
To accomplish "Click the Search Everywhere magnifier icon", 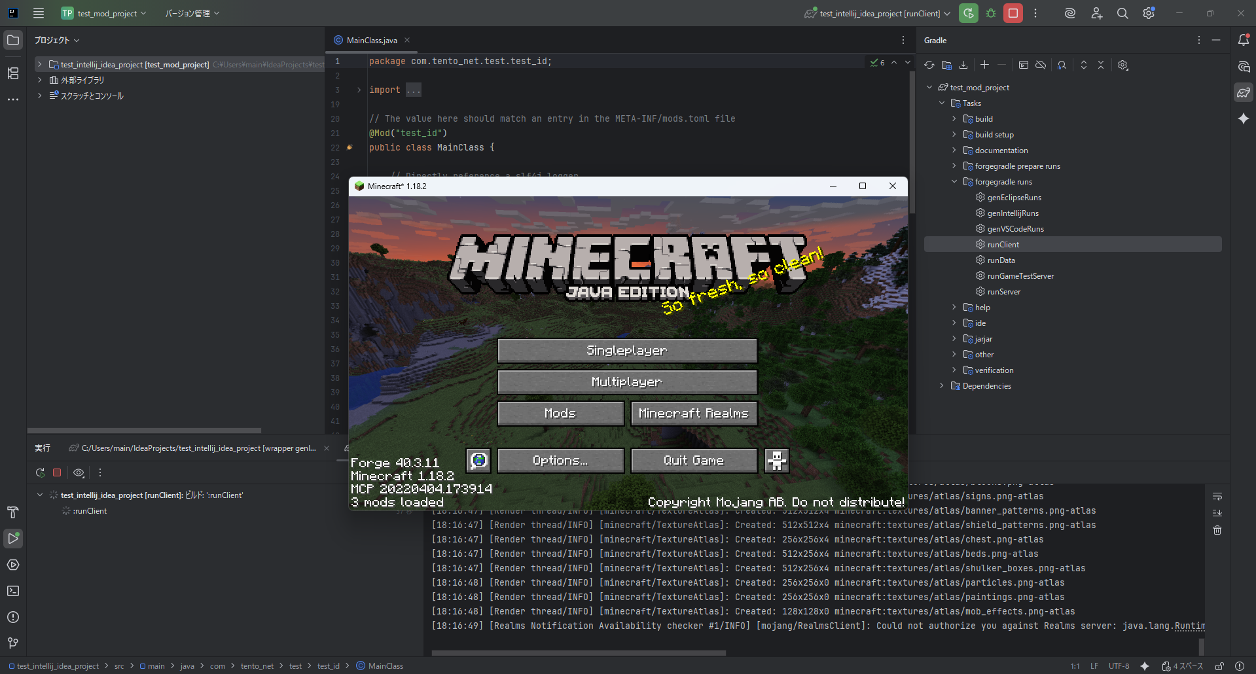I will point(1122,13).
